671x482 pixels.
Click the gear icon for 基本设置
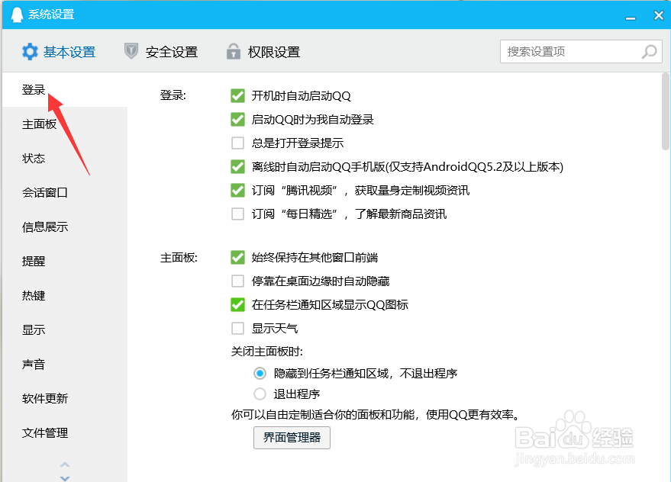tap(30, 52)
